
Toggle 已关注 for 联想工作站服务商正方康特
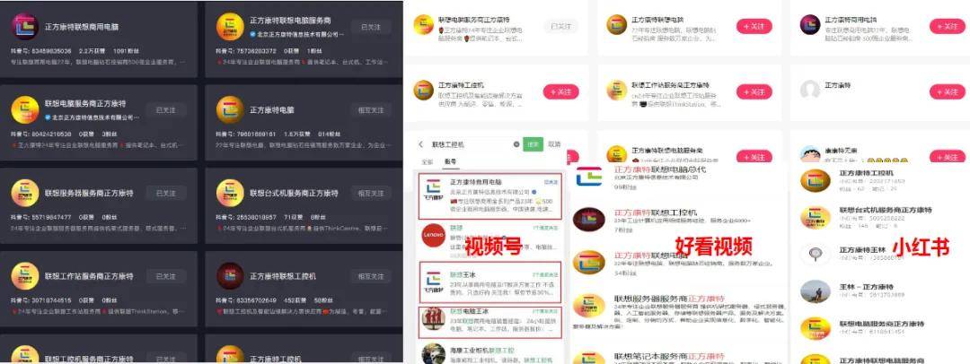coord(166,276)
